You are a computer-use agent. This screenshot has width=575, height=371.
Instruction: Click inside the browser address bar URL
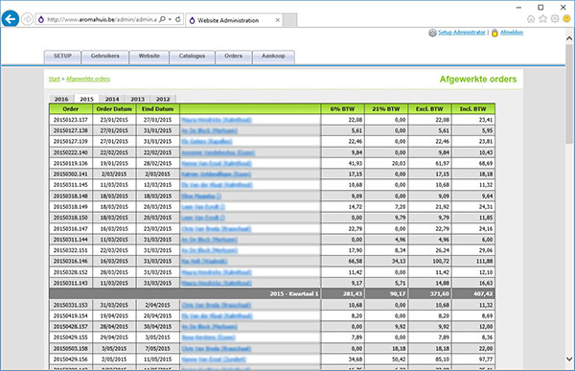pyautogui.click(x=102, y=19)
